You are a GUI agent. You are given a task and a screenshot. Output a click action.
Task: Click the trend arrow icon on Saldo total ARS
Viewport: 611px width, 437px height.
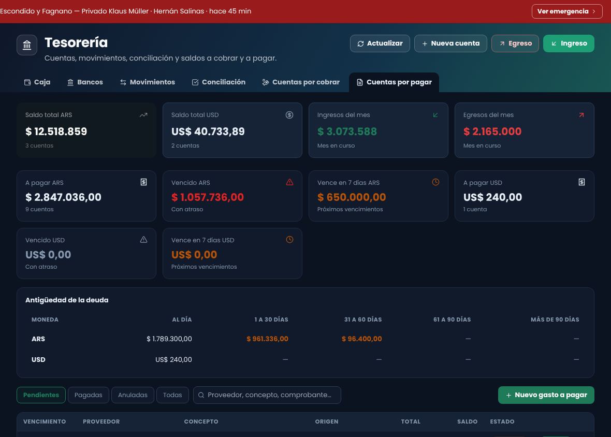143,115
